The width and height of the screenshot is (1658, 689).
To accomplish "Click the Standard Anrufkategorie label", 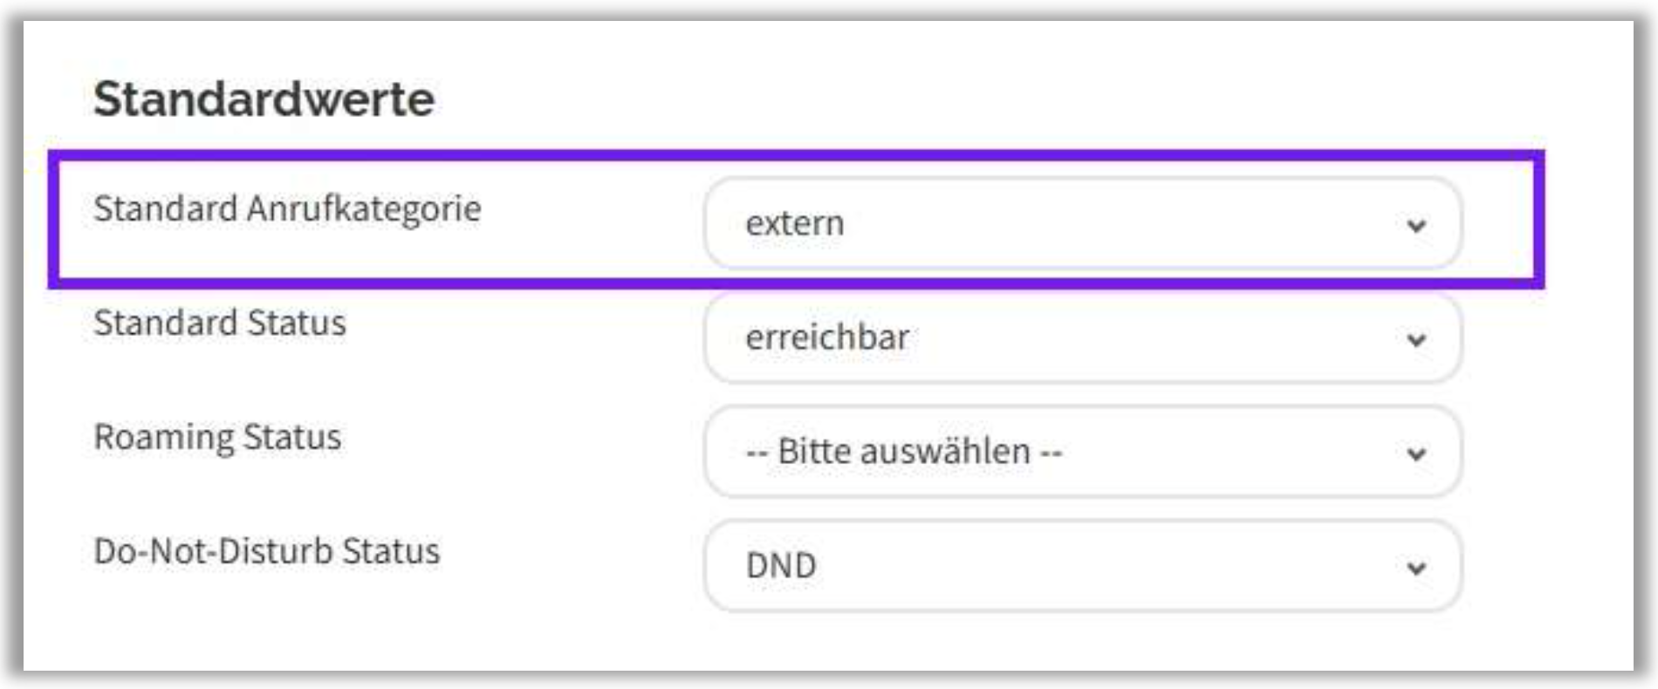I will [287, 209].
